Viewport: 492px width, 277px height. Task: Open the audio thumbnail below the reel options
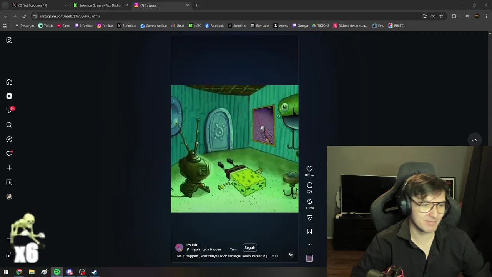coord(309,258)
